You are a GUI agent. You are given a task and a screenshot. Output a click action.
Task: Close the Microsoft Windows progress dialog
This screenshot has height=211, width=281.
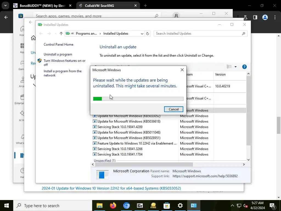coord(182,70)
